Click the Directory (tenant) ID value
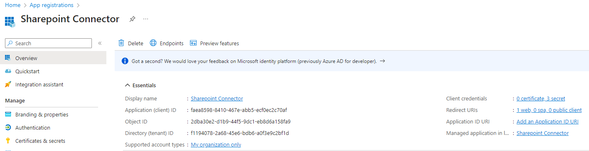Screen dimensions: 589x151 coord(240,133)
